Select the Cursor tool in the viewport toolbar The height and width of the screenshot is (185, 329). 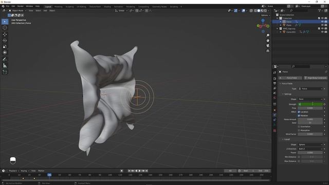(5, 28)
